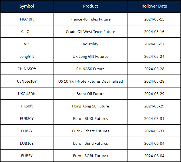The height and width of the screenshot is (162, 181).
Task: Select the FRA40ft symbol cell
Action: (x=27, y=19)
